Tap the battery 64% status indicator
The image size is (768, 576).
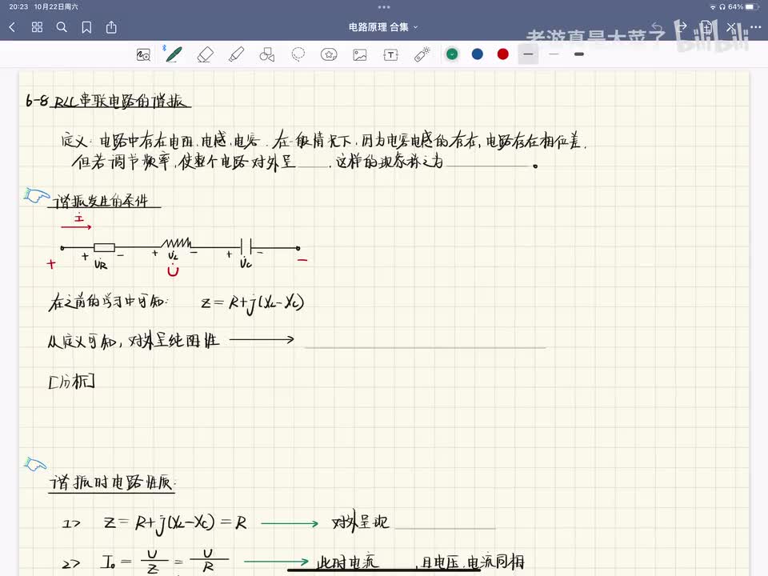[744, 7]
